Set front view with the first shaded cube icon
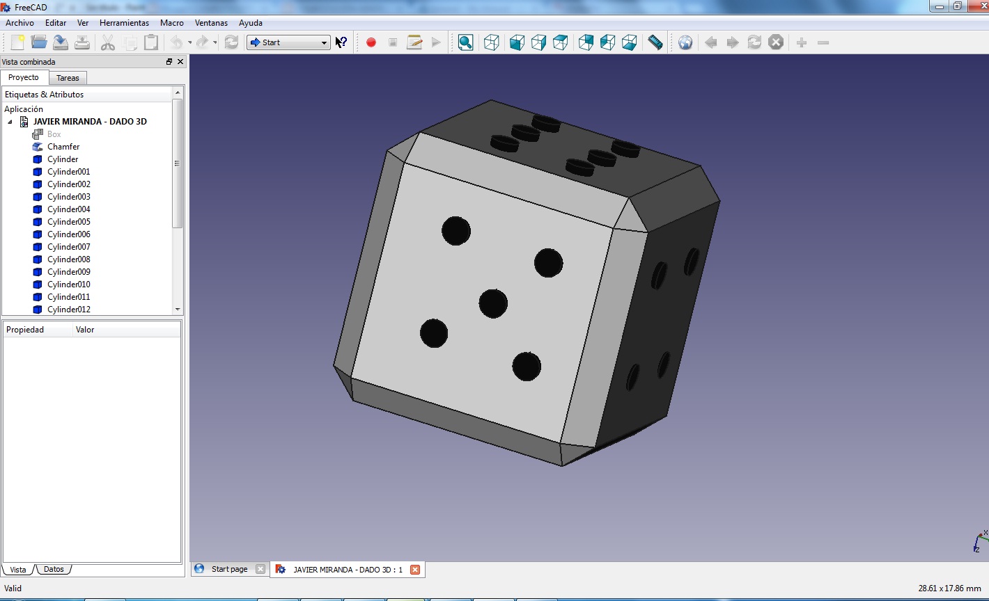Screen dimensions: 989x601 517,42
